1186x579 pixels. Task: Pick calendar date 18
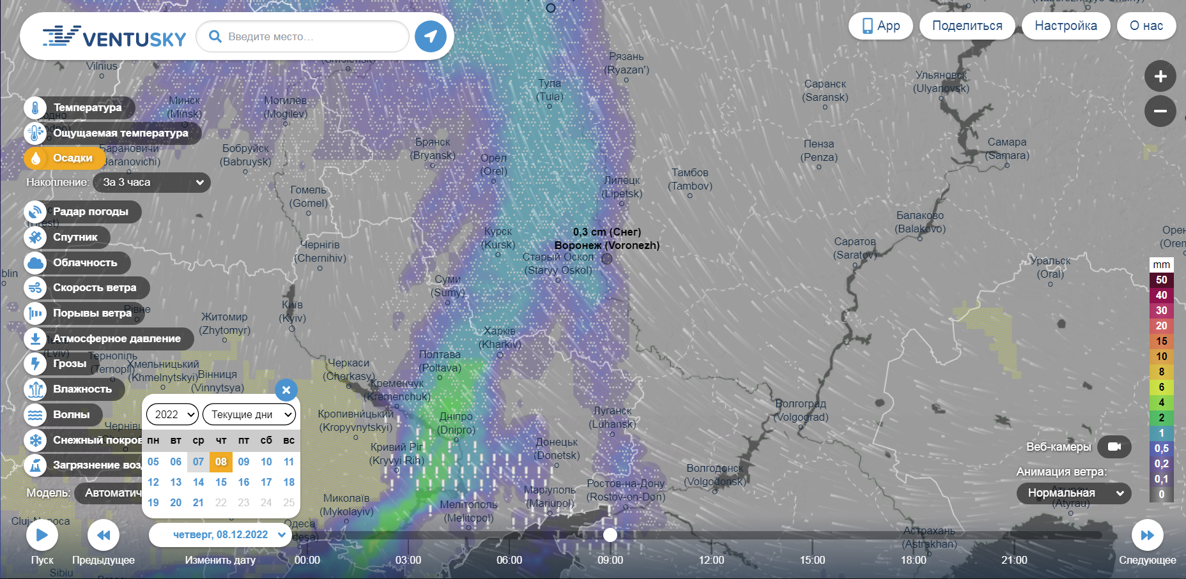(289, 482)
